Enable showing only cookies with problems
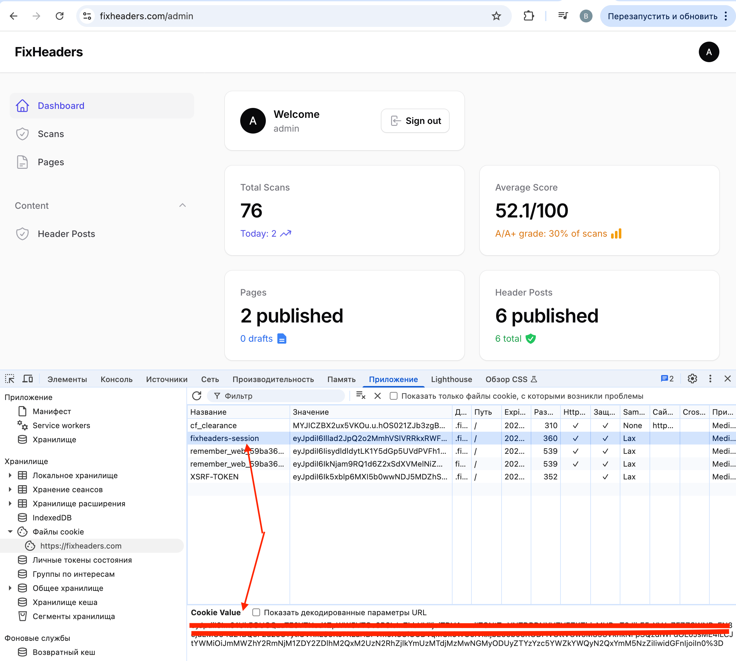 click(394, 396)
